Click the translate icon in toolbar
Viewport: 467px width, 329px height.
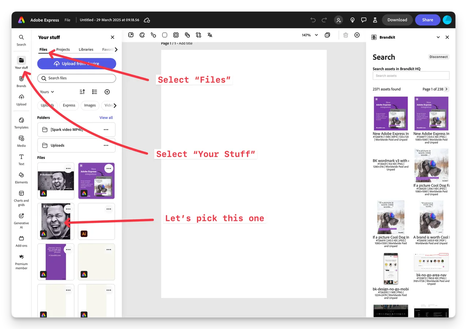(210, 35)
